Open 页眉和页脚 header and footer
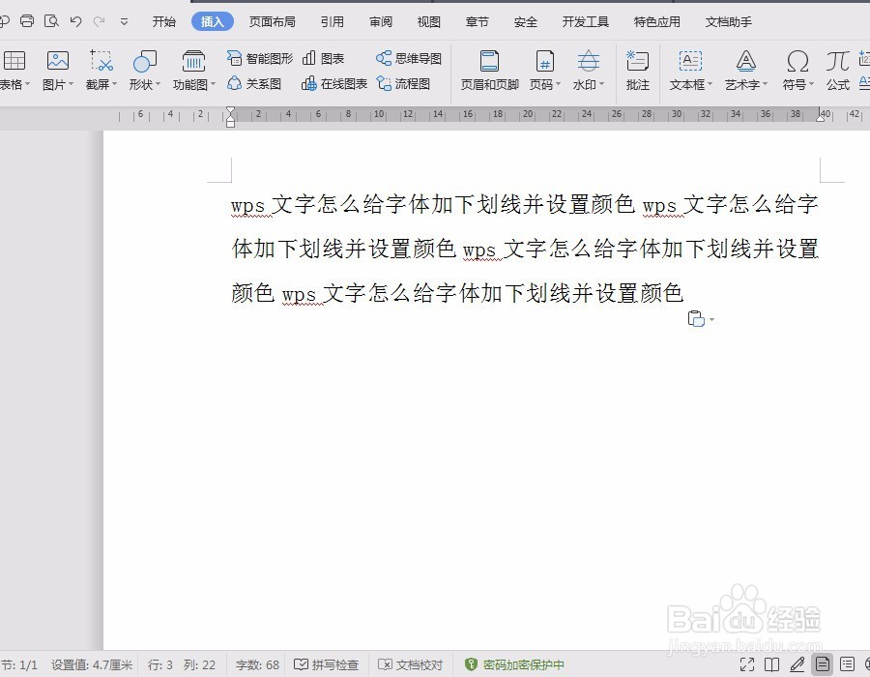The image size is (870, 677). 489,70
